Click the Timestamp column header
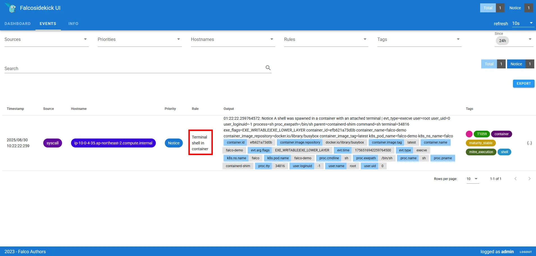 [x=15, y=109]
